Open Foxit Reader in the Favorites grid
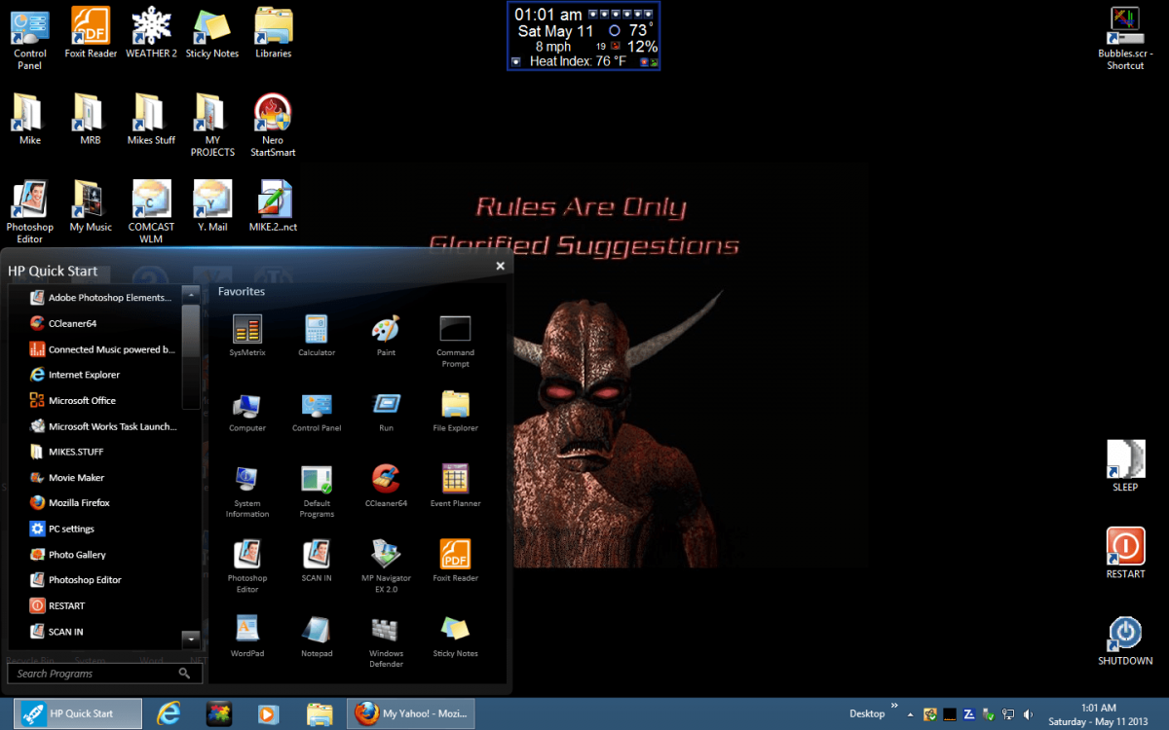The width and height of the screenshot is (1169, 730). point(455,562)
